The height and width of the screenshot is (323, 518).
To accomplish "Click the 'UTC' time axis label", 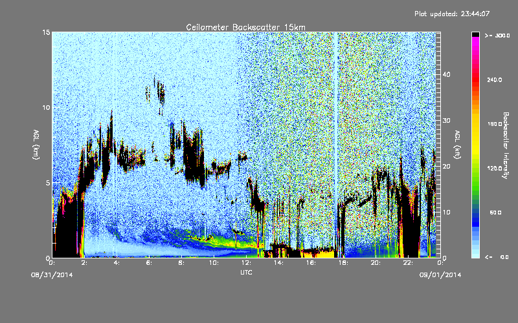I will click(x=246, y=272).
